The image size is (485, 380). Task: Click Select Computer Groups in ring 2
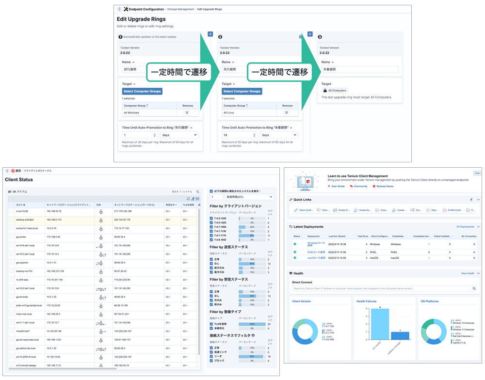242,91
